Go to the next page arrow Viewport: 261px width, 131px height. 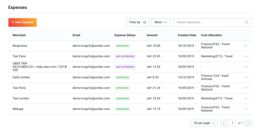click(248, 123)
